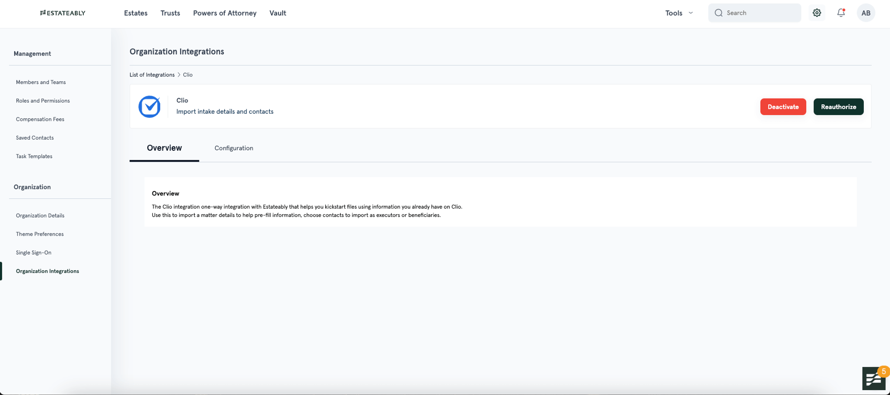Open Saved Contacts page

(x=35, y=138)
